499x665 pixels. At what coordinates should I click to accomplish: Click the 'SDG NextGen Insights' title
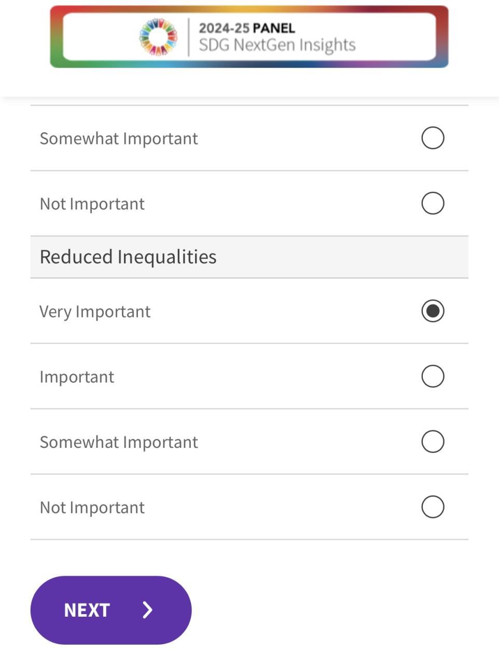pyautogui.click(x=277, y=45)
